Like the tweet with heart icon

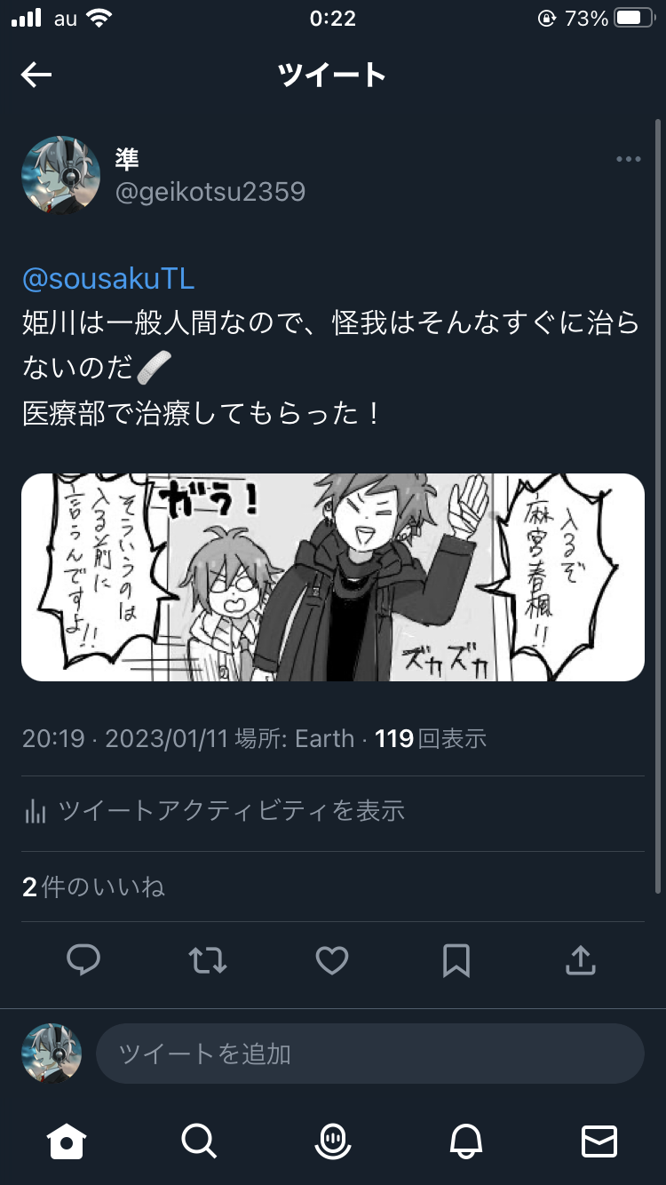pyautogui.click(x=332, y=960)
